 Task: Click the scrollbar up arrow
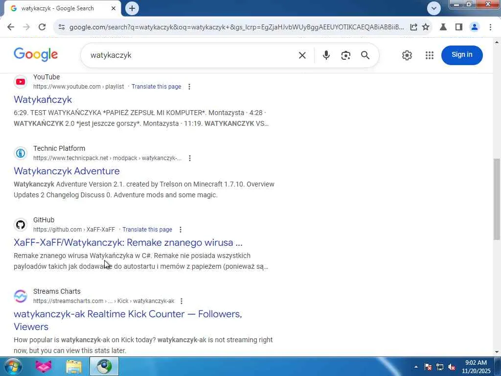point(497,42)
